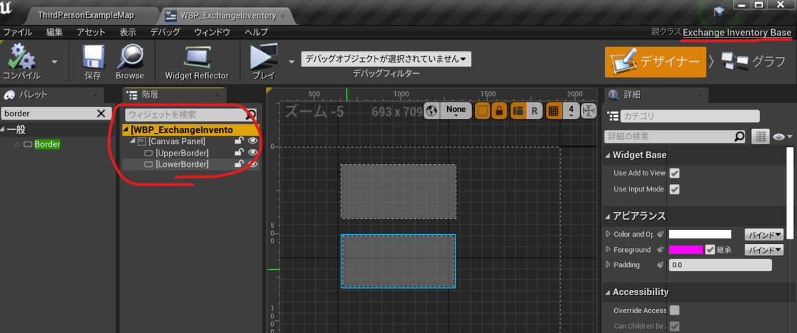Collapse the アピアランス section
Viewport: 797px width, 333px height.
click(x=608, y=216)
